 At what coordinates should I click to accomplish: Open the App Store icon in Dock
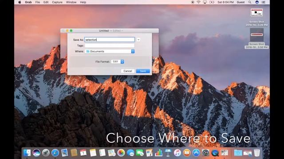196,153
